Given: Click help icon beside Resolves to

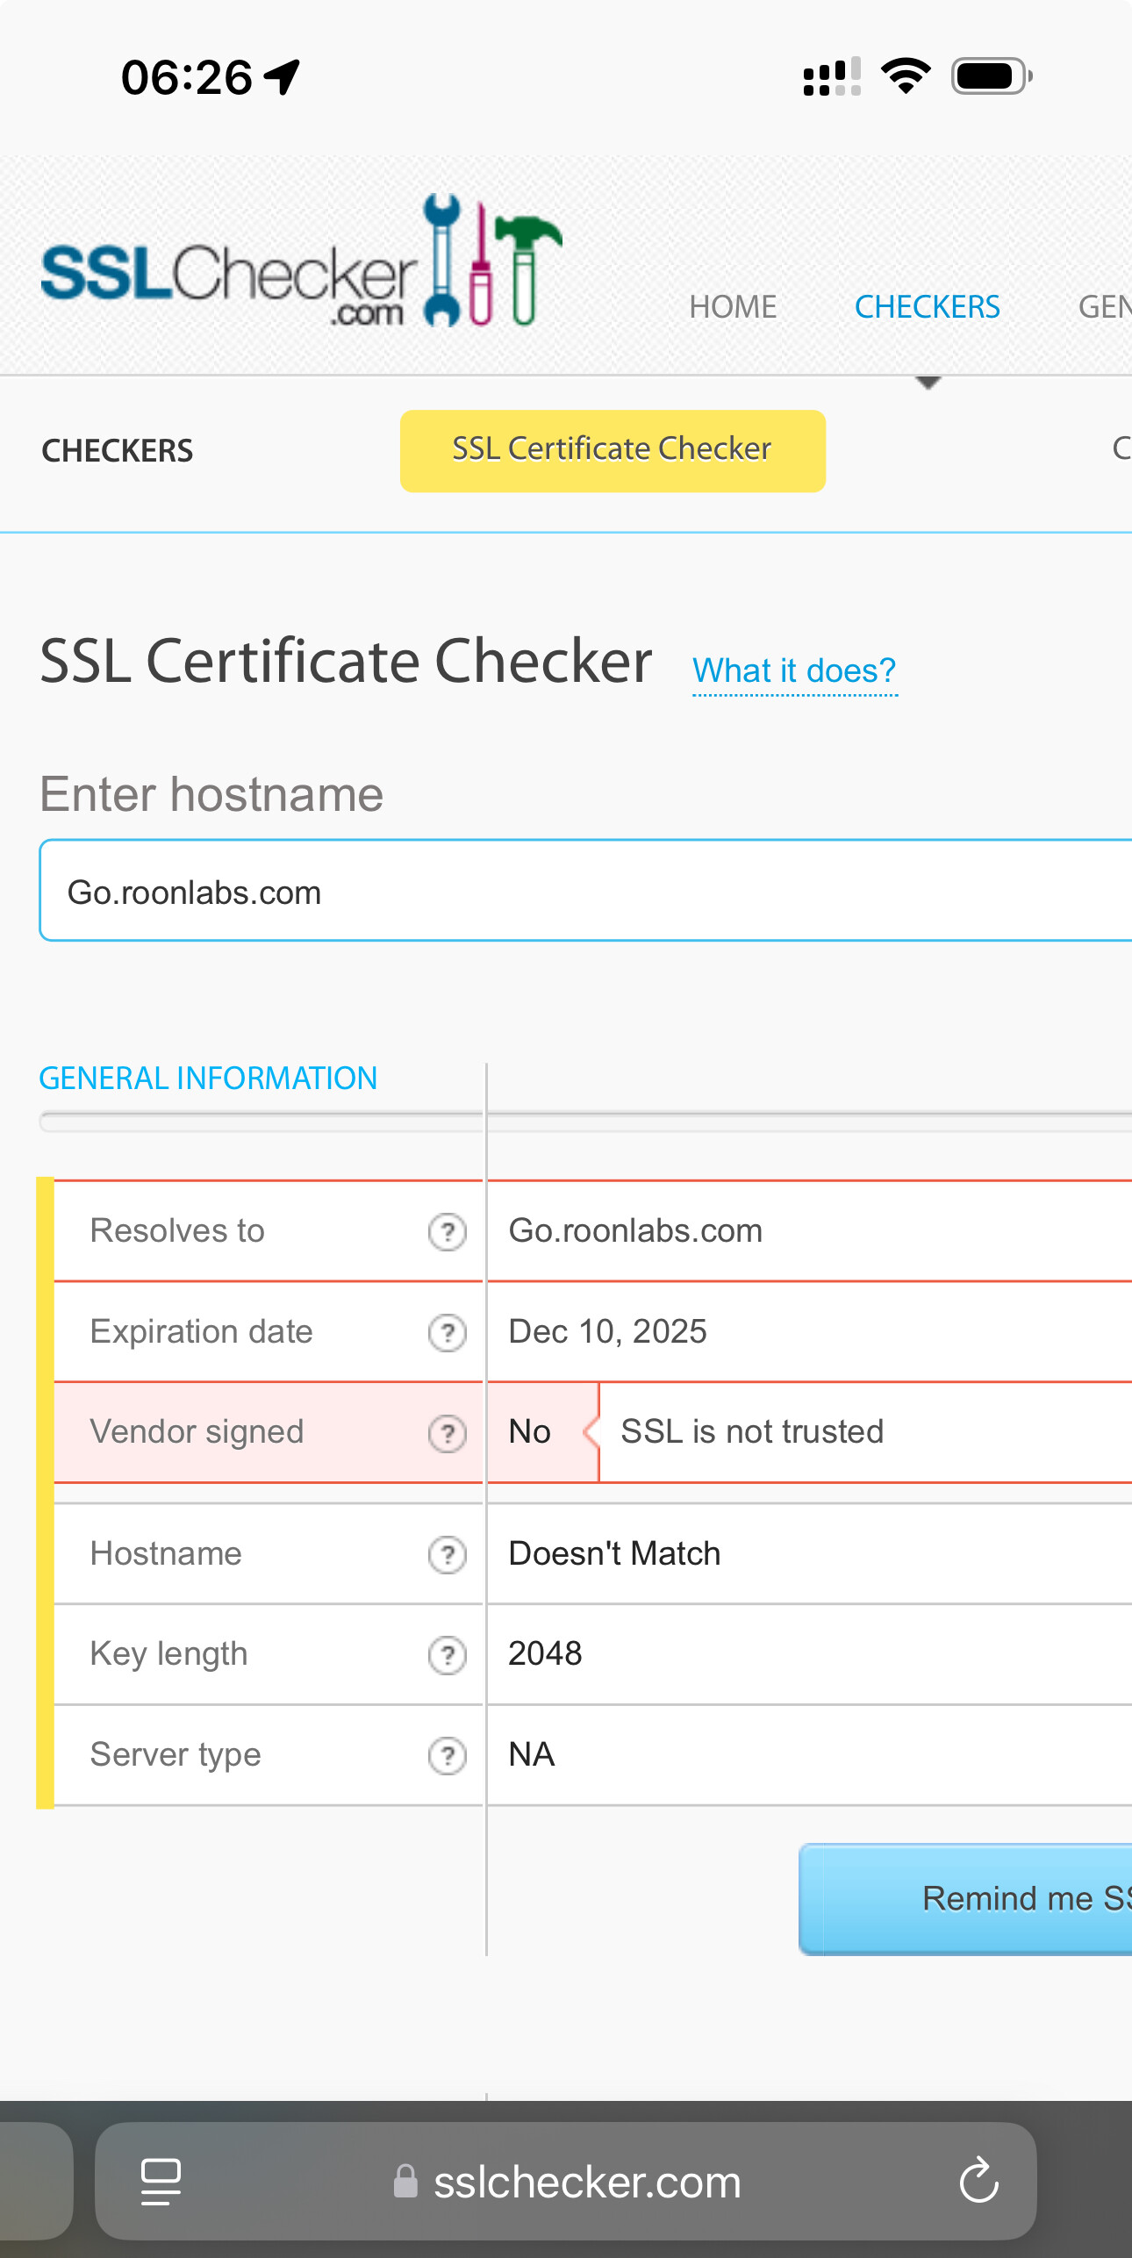Looking at the screenshot, I should 448,1232.
